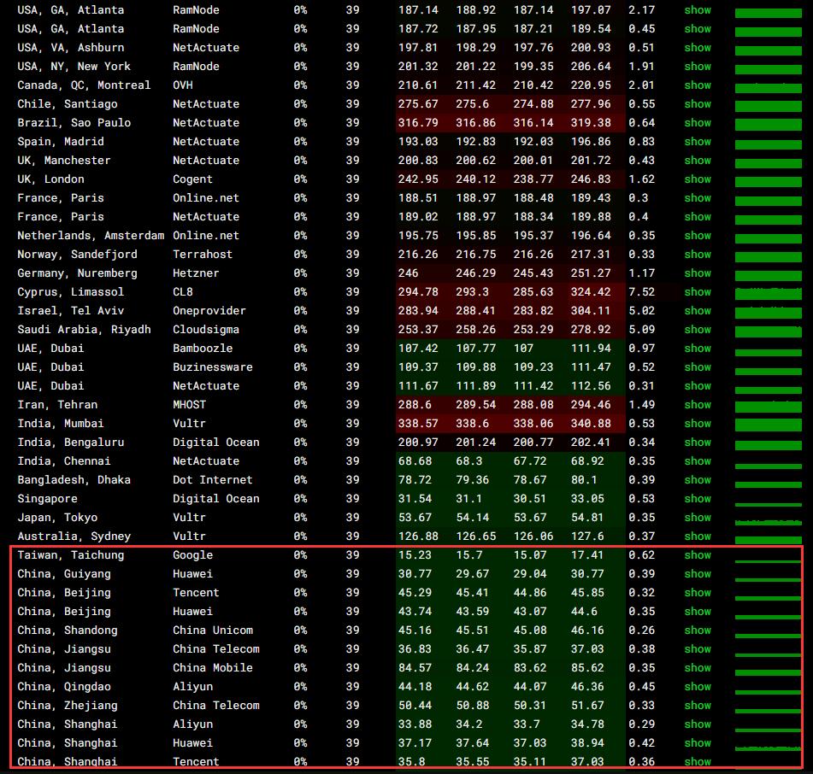Click the "338.57" latency value
The image size is (813, 774).
tap(418, 423)
